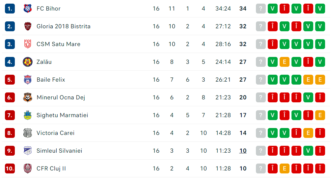The image size is (331, 180).
Task: Click the Victoria Carei striped crest
Action: click(x=28, y=133)
